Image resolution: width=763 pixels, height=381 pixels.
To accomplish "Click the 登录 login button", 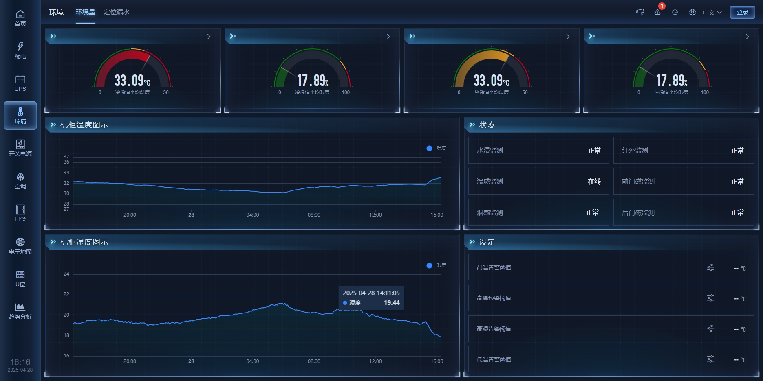I will 742,12.
